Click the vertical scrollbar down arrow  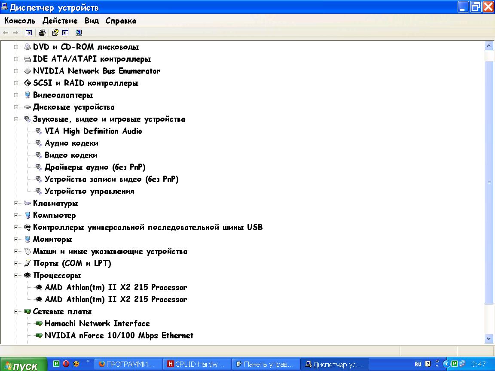coord(489,339)
